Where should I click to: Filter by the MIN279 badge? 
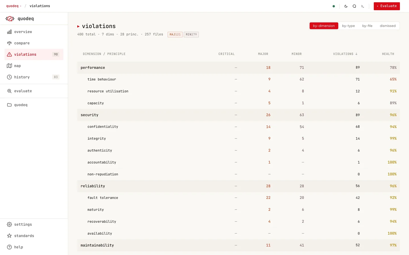[191, 35]
